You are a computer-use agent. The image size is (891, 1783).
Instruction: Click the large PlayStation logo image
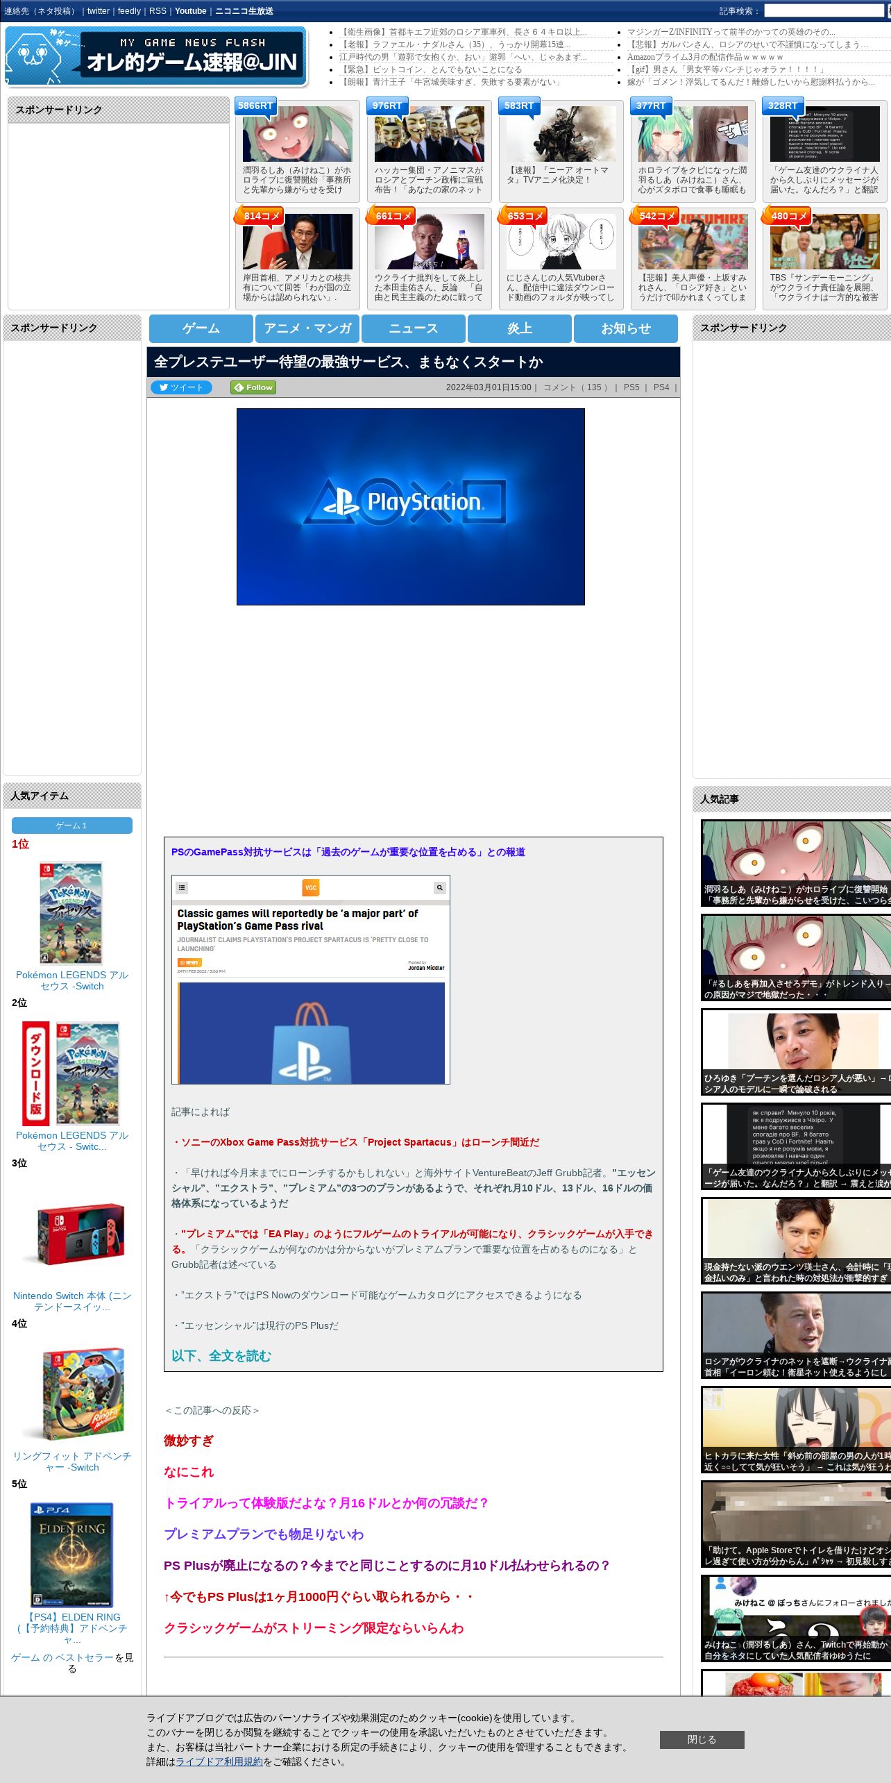(411, 507)
